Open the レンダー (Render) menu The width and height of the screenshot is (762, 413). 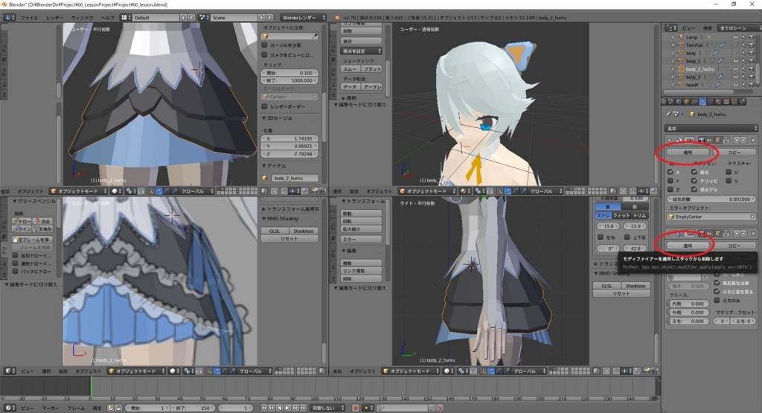[x=55, y=18]
